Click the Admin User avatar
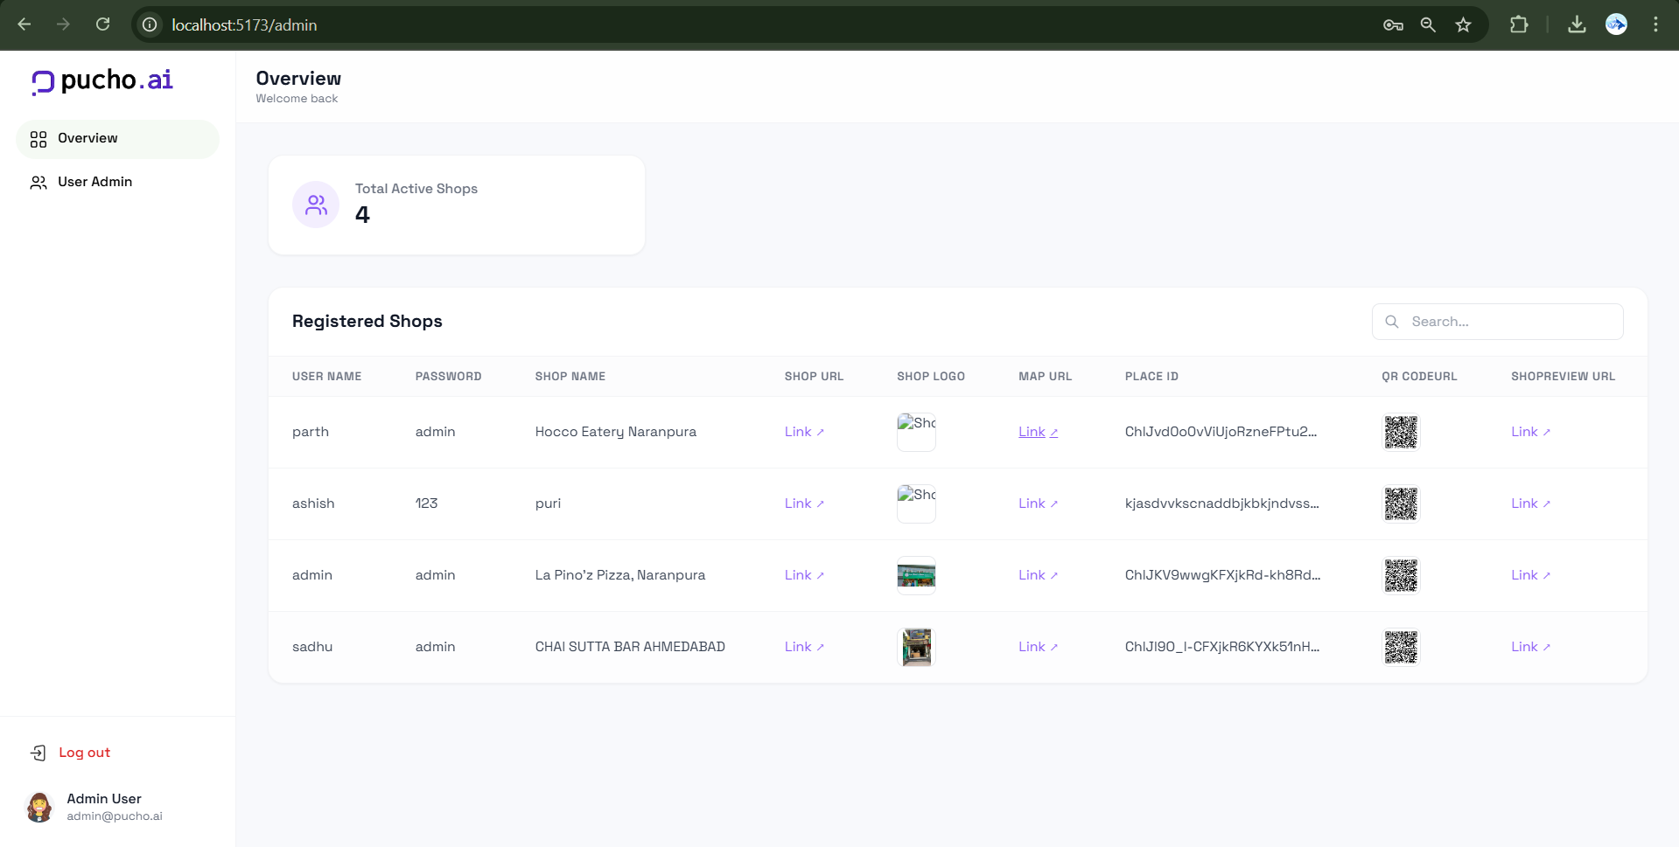 tap(39, 807)
